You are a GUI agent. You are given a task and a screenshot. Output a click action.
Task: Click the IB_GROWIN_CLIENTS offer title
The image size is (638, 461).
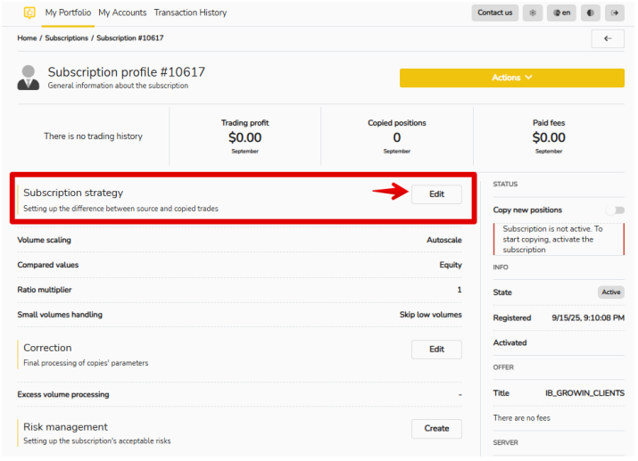click(584, 393)
